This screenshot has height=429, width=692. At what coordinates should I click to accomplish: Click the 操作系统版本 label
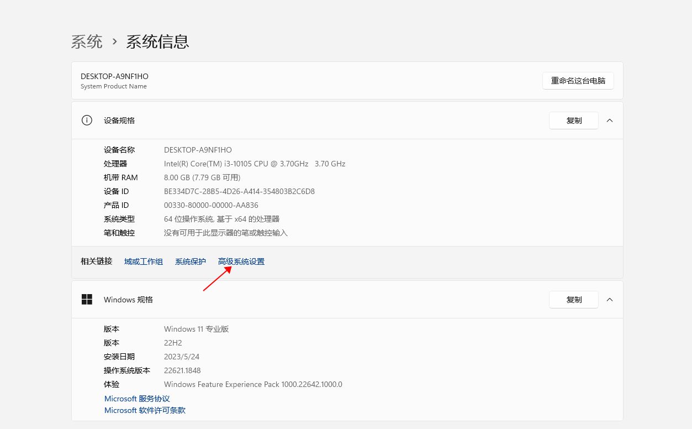click(127, 370)
